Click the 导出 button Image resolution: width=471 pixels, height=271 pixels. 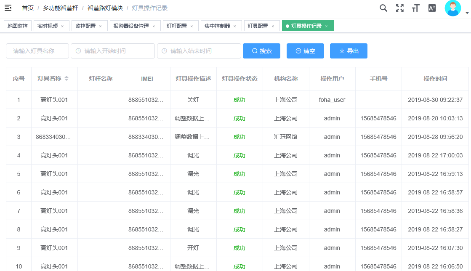pyautogui.click(x=349, y=51)
